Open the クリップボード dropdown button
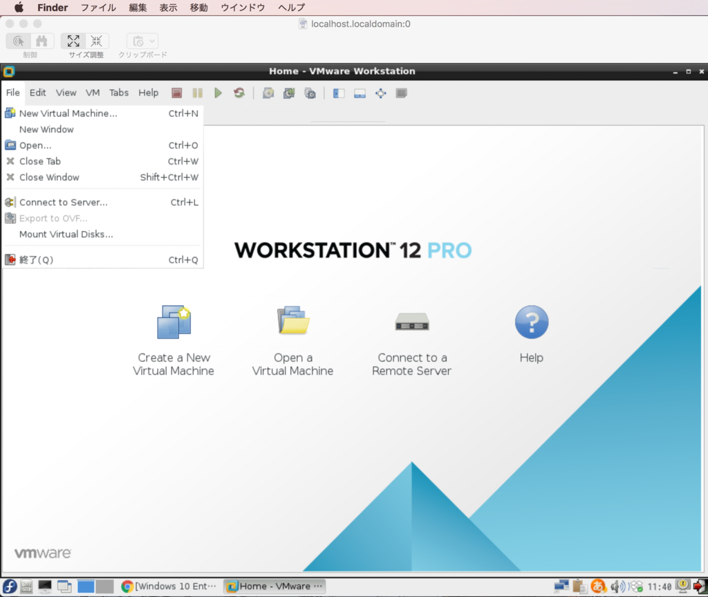Viewport: 708px width, 597px height. (142, 41)
